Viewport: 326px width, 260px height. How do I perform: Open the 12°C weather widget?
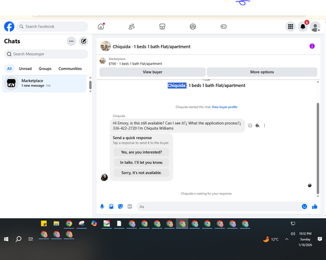point(271,239)
